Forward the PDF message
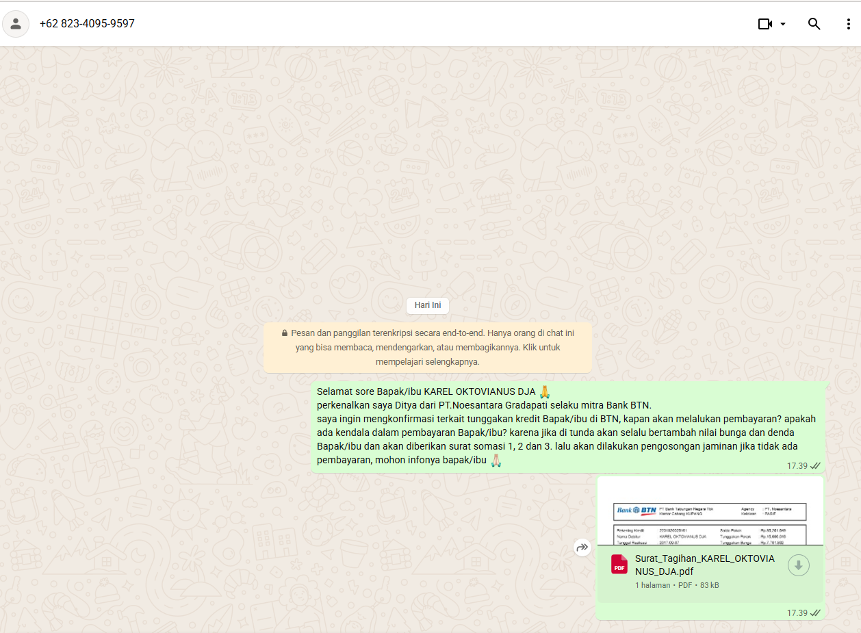The width and height of the screenshot is (861, 633). coord(582,547)
